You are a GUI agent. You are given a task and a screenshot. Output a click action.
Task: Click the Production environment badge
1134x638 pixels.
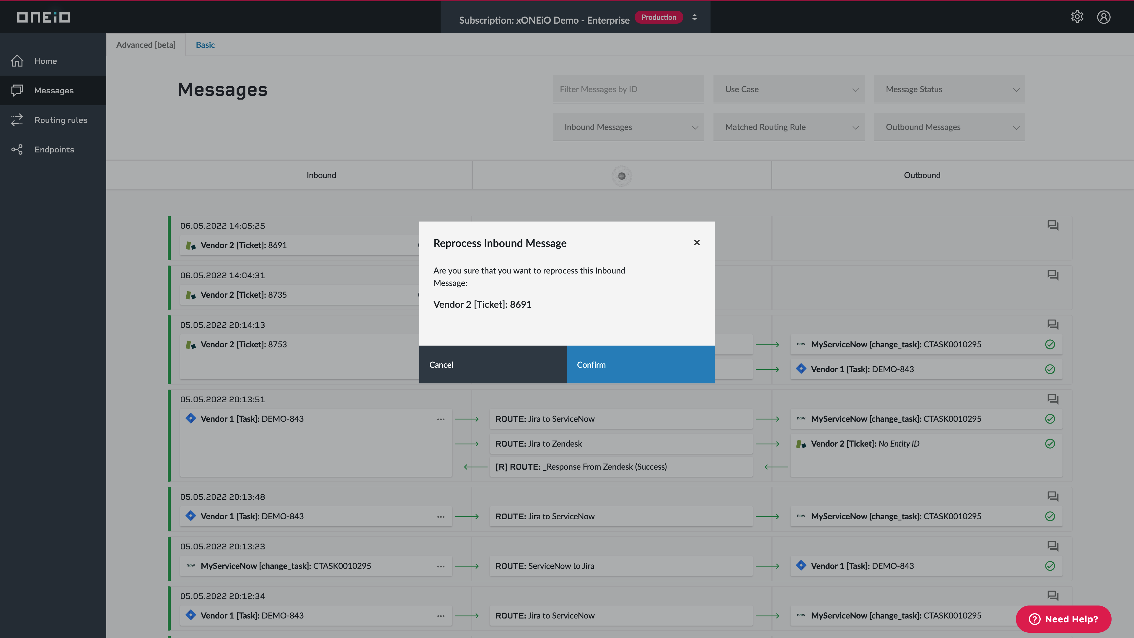point(659,17)
